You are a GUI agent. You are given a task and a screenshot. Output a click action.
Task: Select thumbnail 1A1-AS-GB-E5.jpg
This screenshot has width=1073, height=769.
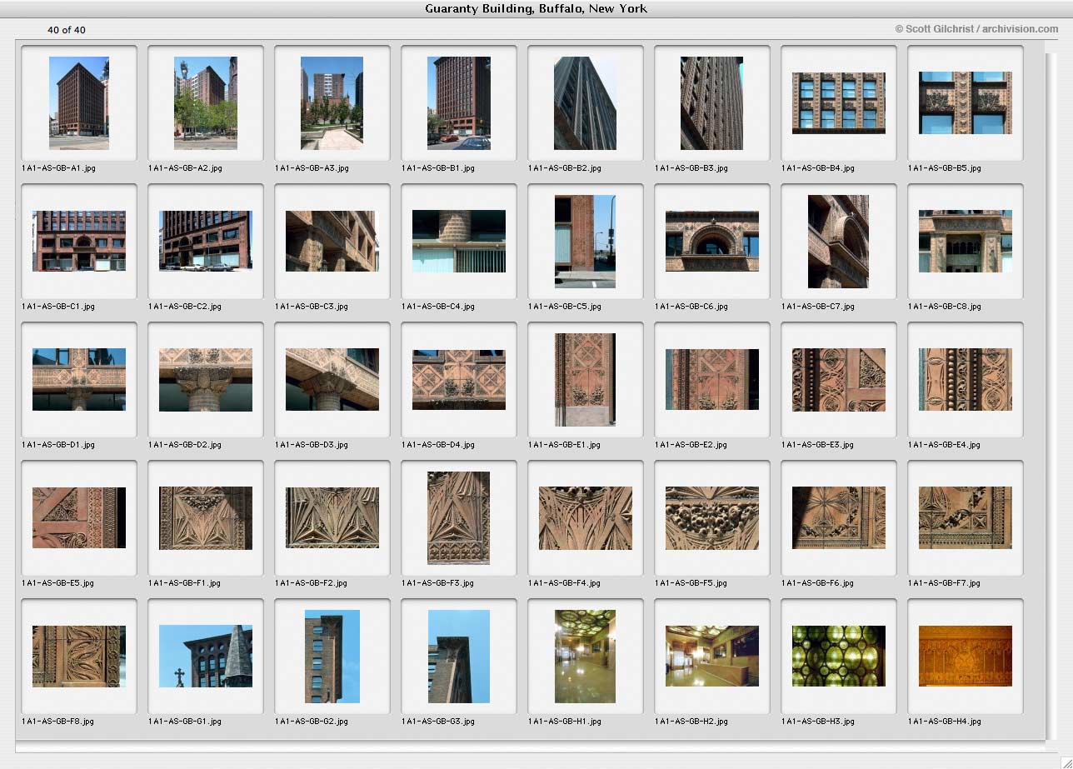tap(79, 517)
